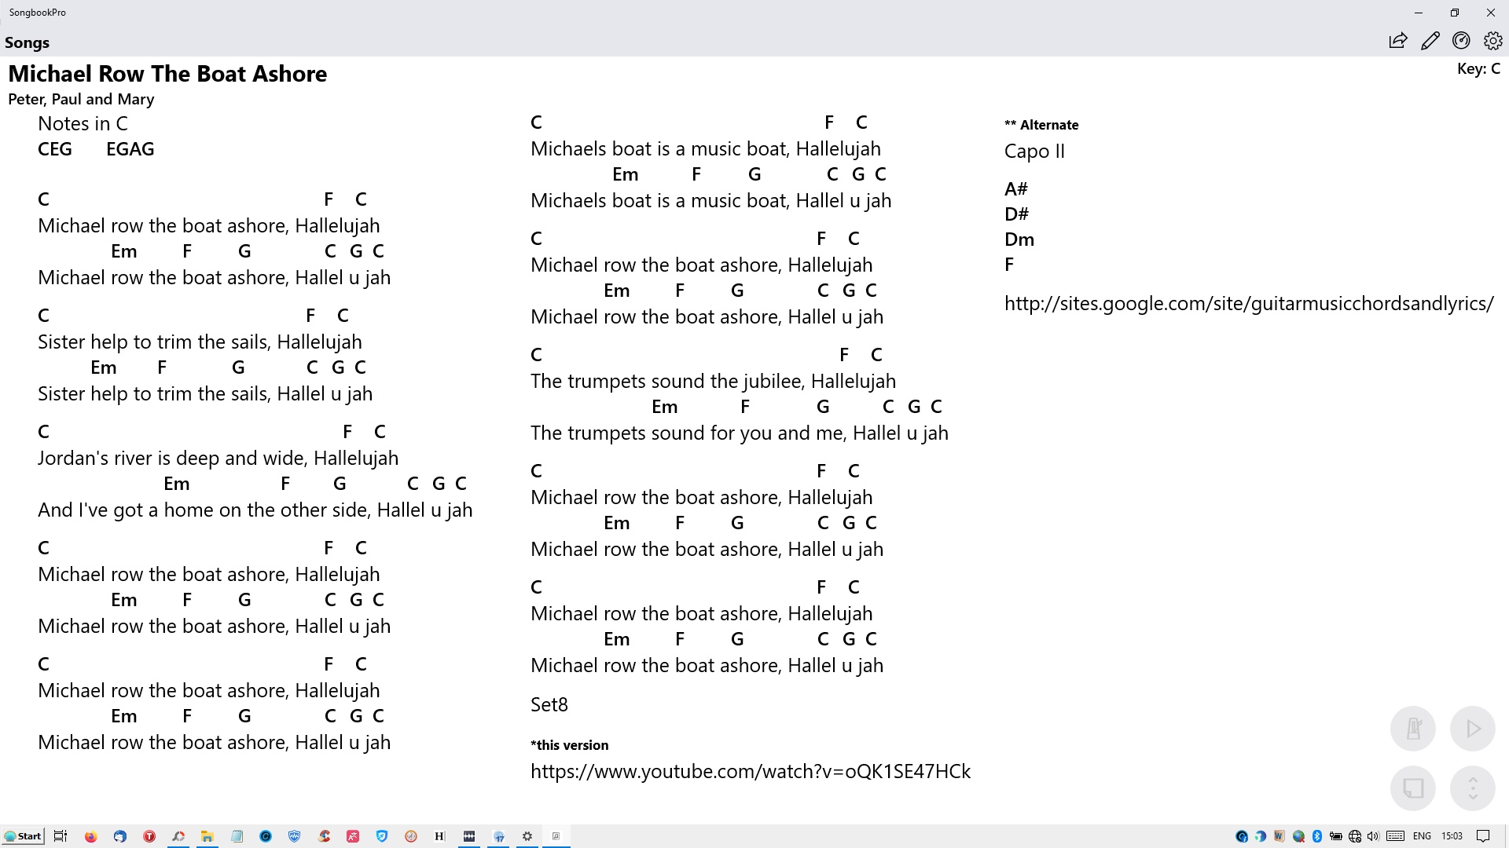Launch Firefox from the taskbar
This screenshot has height=848, width=1509.
click(x=91, y=836)
